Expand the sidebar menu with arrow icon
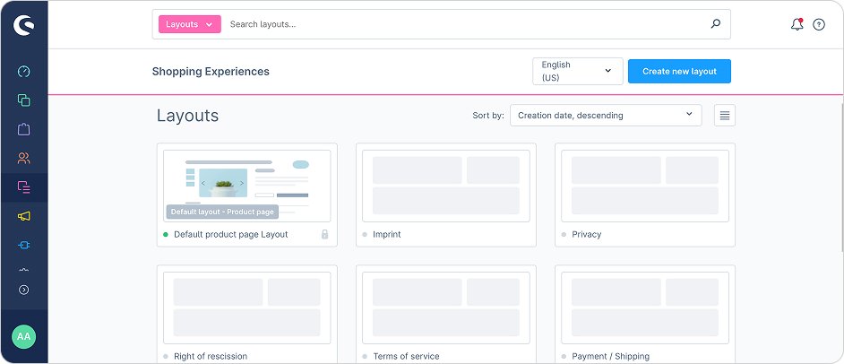Screen dimensions: 844x364 click(x=24, y=290)
